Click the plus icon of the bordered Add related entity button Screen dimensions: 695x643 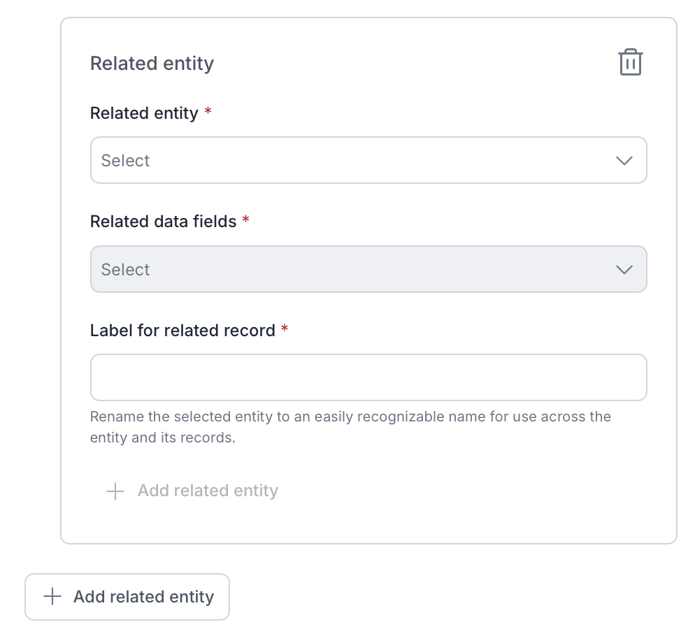point(52,596)
